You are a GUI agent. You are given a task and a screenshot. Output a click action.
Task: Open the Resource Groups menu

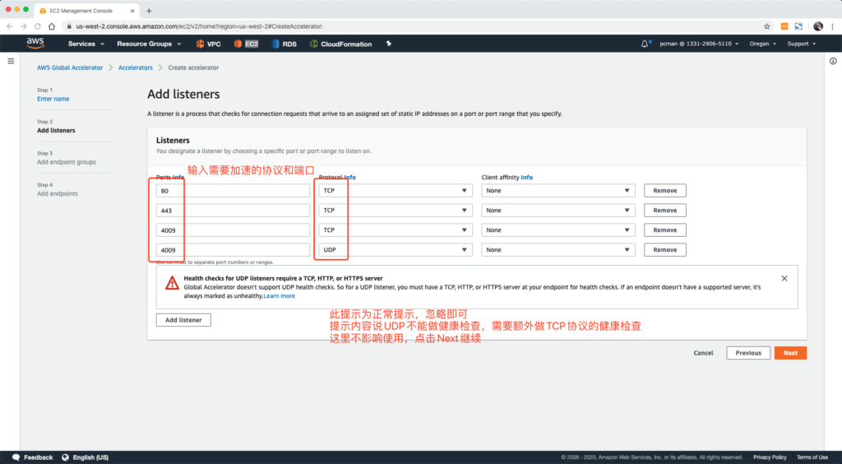coord(148,44)
